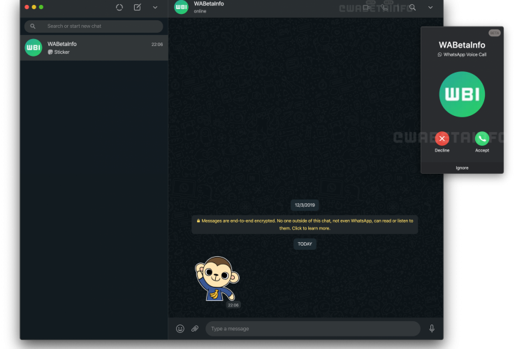Ignore the incoming call
Screen dimensions: 524x349
click(462, 168)
